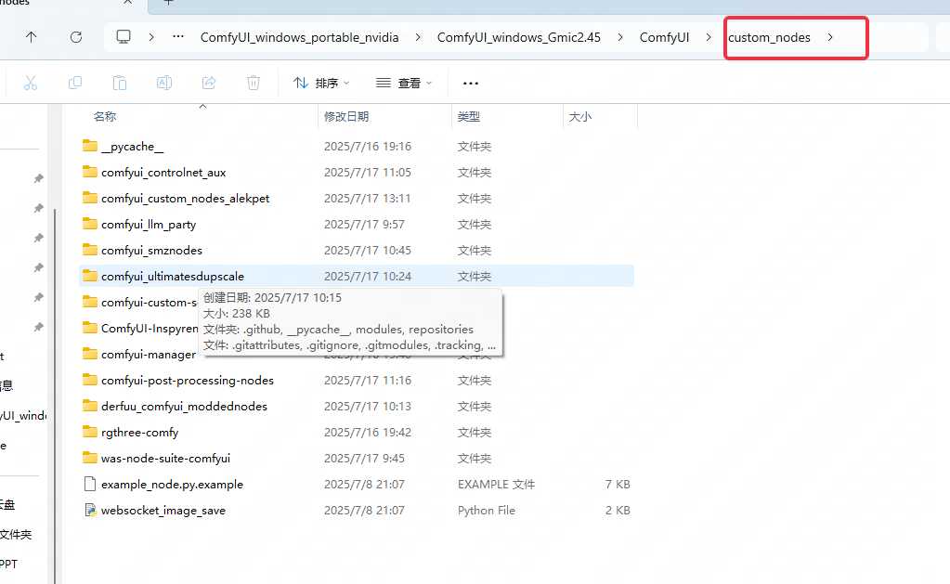Click the websocket_image_save Python file icon
The image size is (950, 584).
90,510
